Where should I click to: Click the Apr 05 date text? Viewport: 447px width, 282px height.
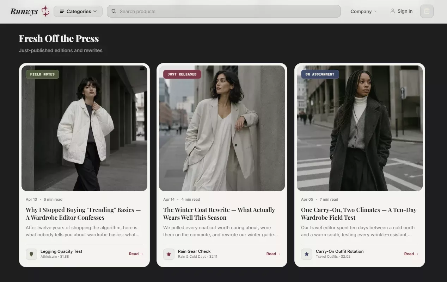click(x=307, y=199)
